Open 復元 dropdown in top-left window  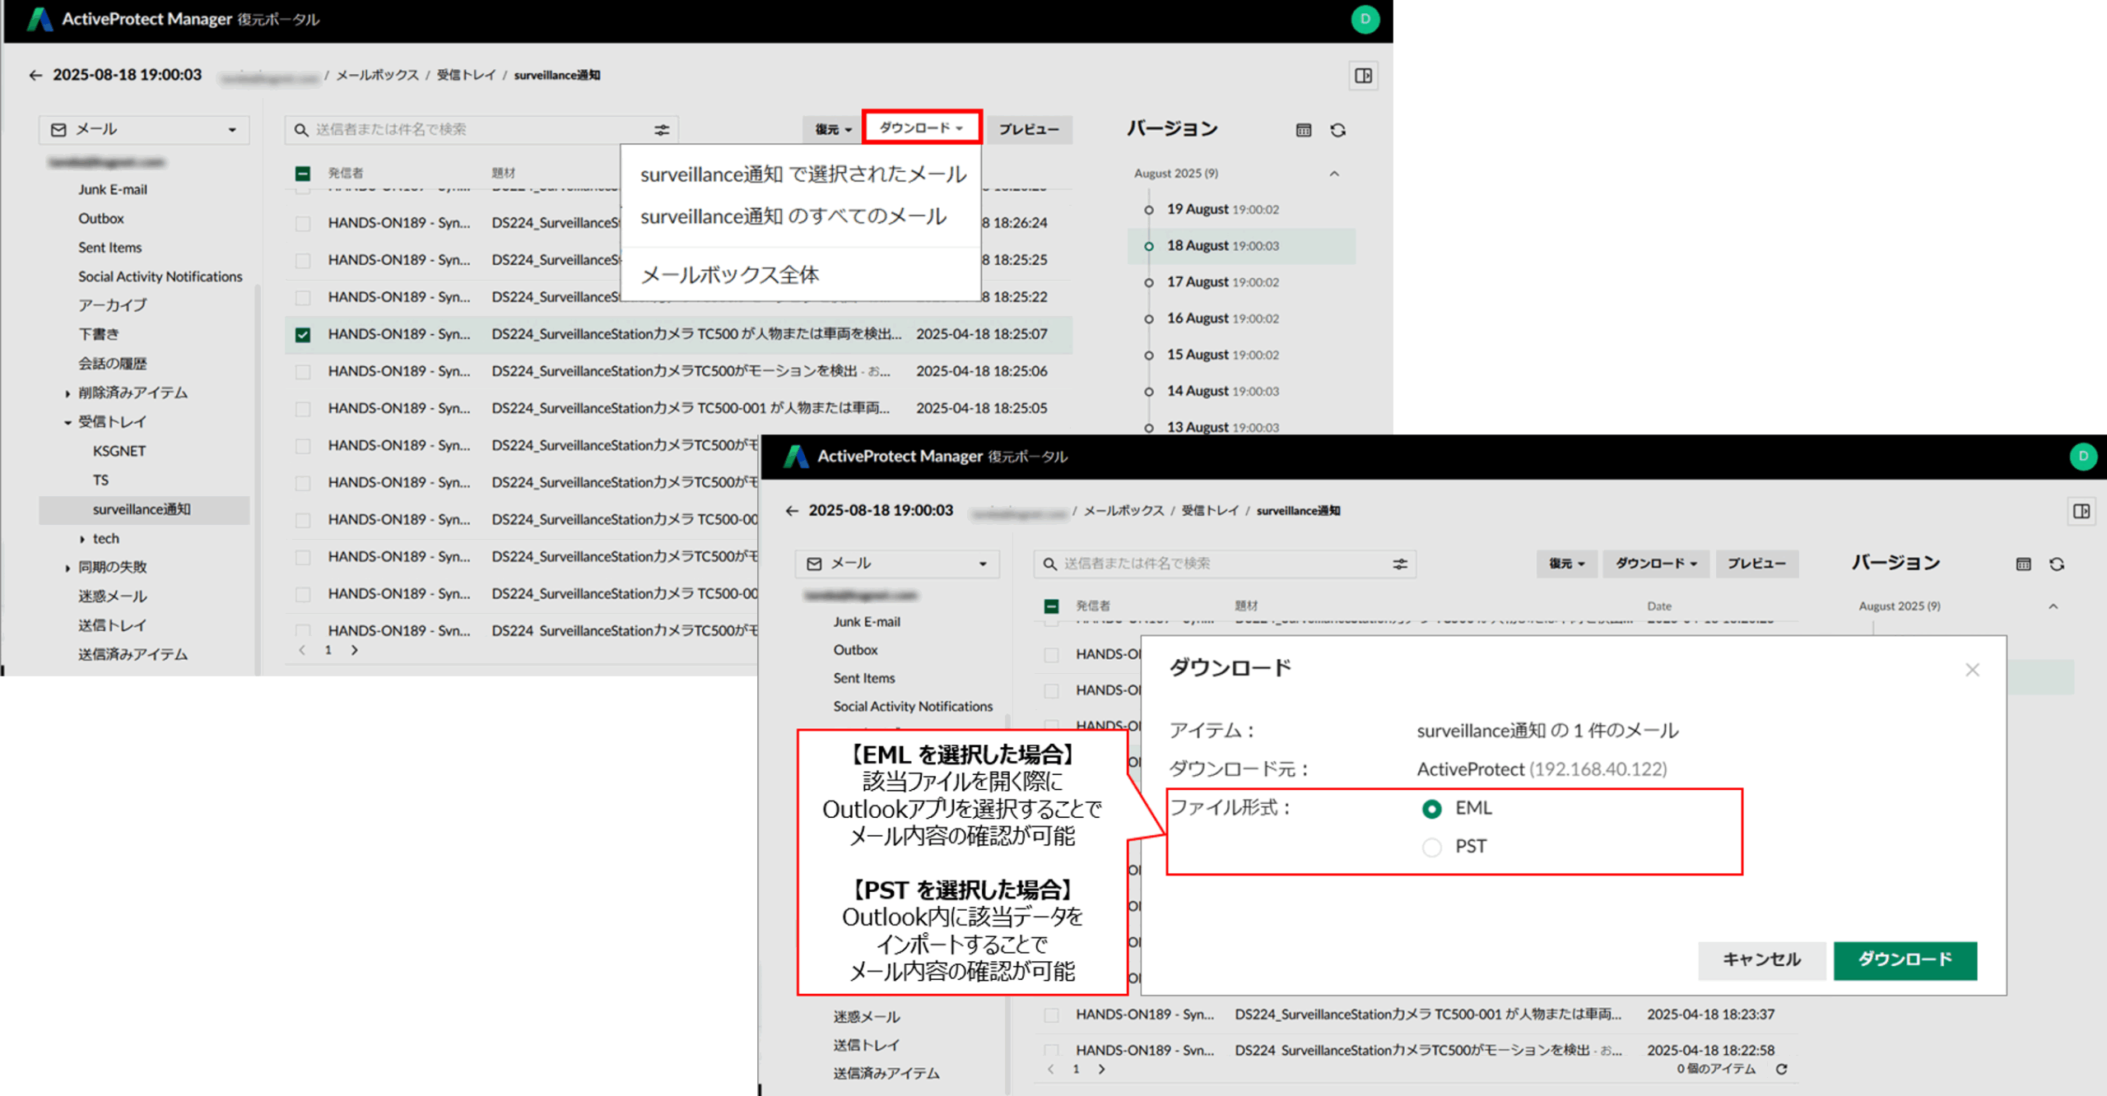tap(832, 129)
